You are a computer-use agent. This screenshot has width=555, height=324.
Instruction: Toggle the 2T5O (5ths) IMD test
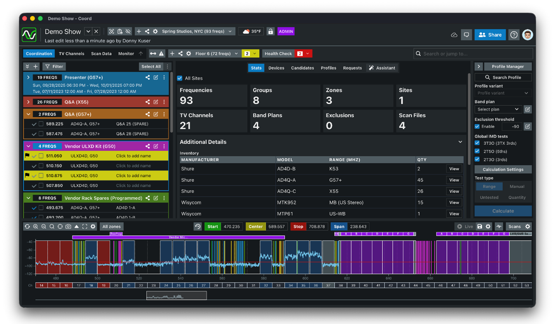(477, 151)
